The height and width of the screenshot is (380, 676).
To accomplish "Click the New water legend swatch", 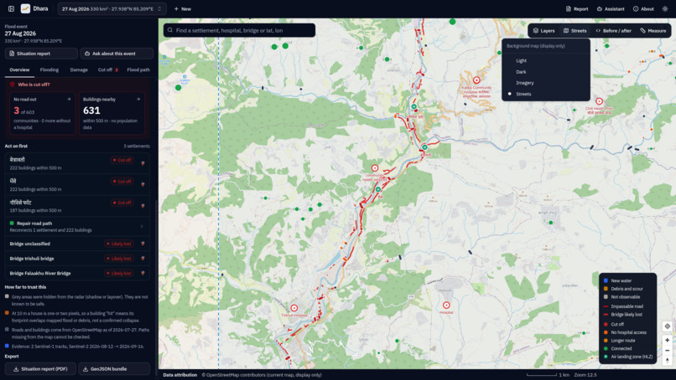I will tap(606, 280).
